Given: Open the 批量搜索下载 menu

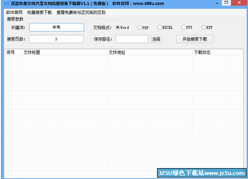Looking at the screenshot, I should [39, 12].
